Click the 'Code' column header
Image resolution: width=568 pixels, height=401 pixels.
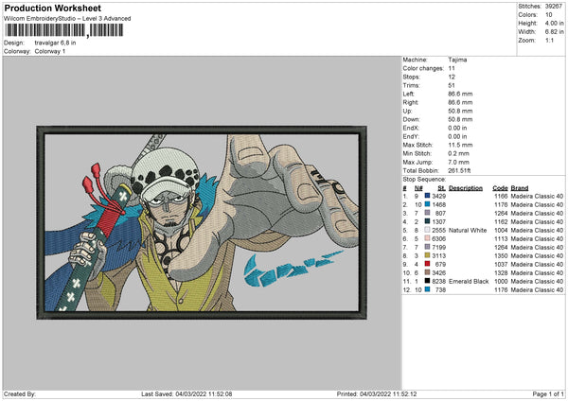pyautogui.click(x=500, y=188)
